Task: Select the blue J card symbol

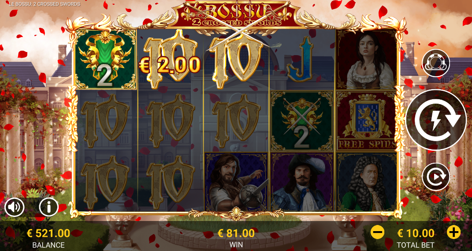Action: (300, 60)
